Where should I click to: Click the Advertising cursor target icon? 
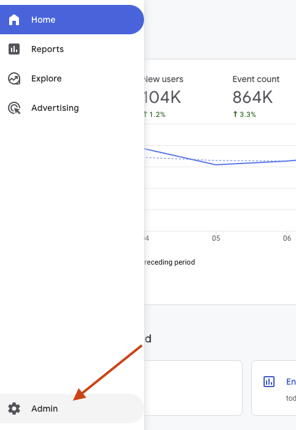point(14,108)
